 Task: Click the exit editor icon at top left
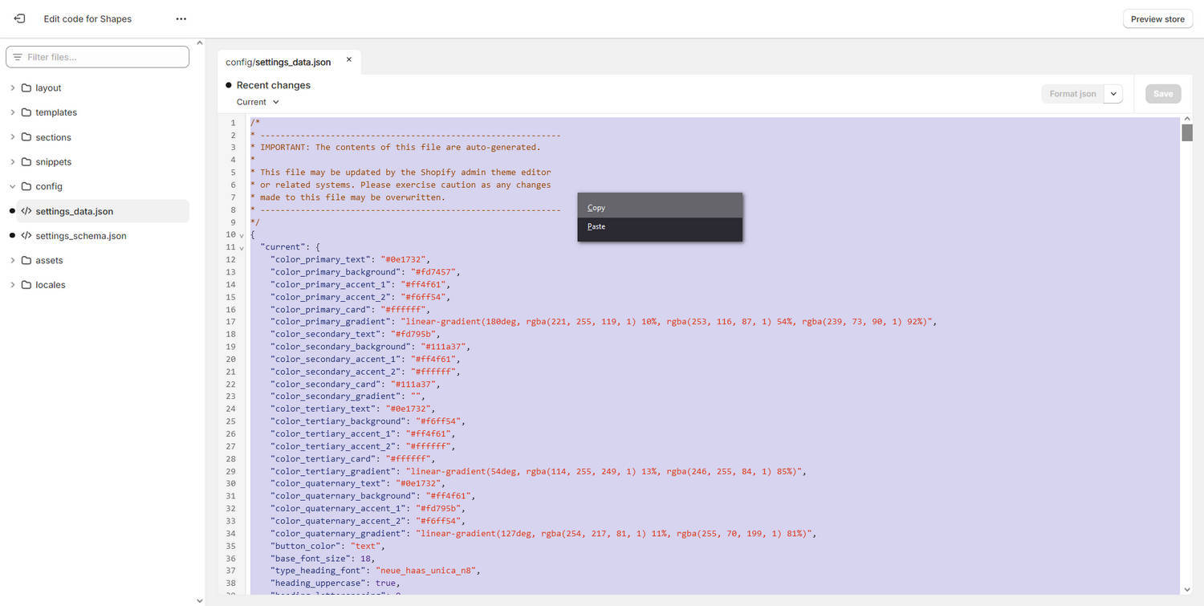[19, 18]
